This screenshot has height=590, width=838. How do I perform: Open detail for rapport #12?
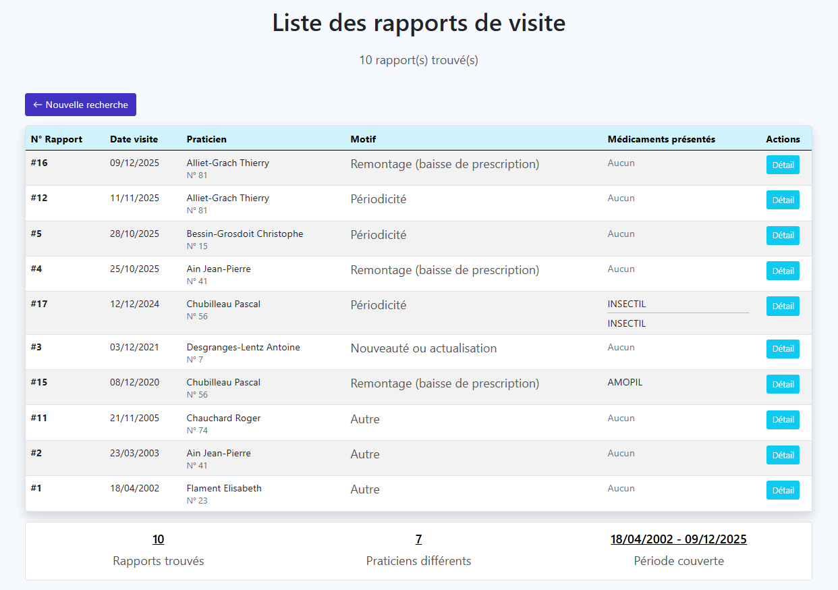(x=783, y=200)
